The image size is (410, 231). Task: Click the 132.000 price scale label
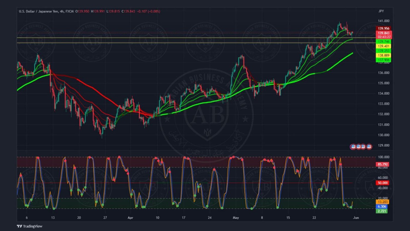[x=383, y=114]
